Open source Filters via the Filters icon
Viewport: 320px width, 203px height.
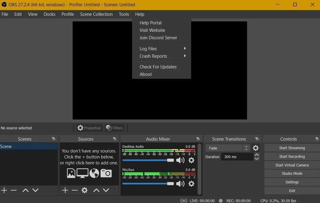(115, 128)
